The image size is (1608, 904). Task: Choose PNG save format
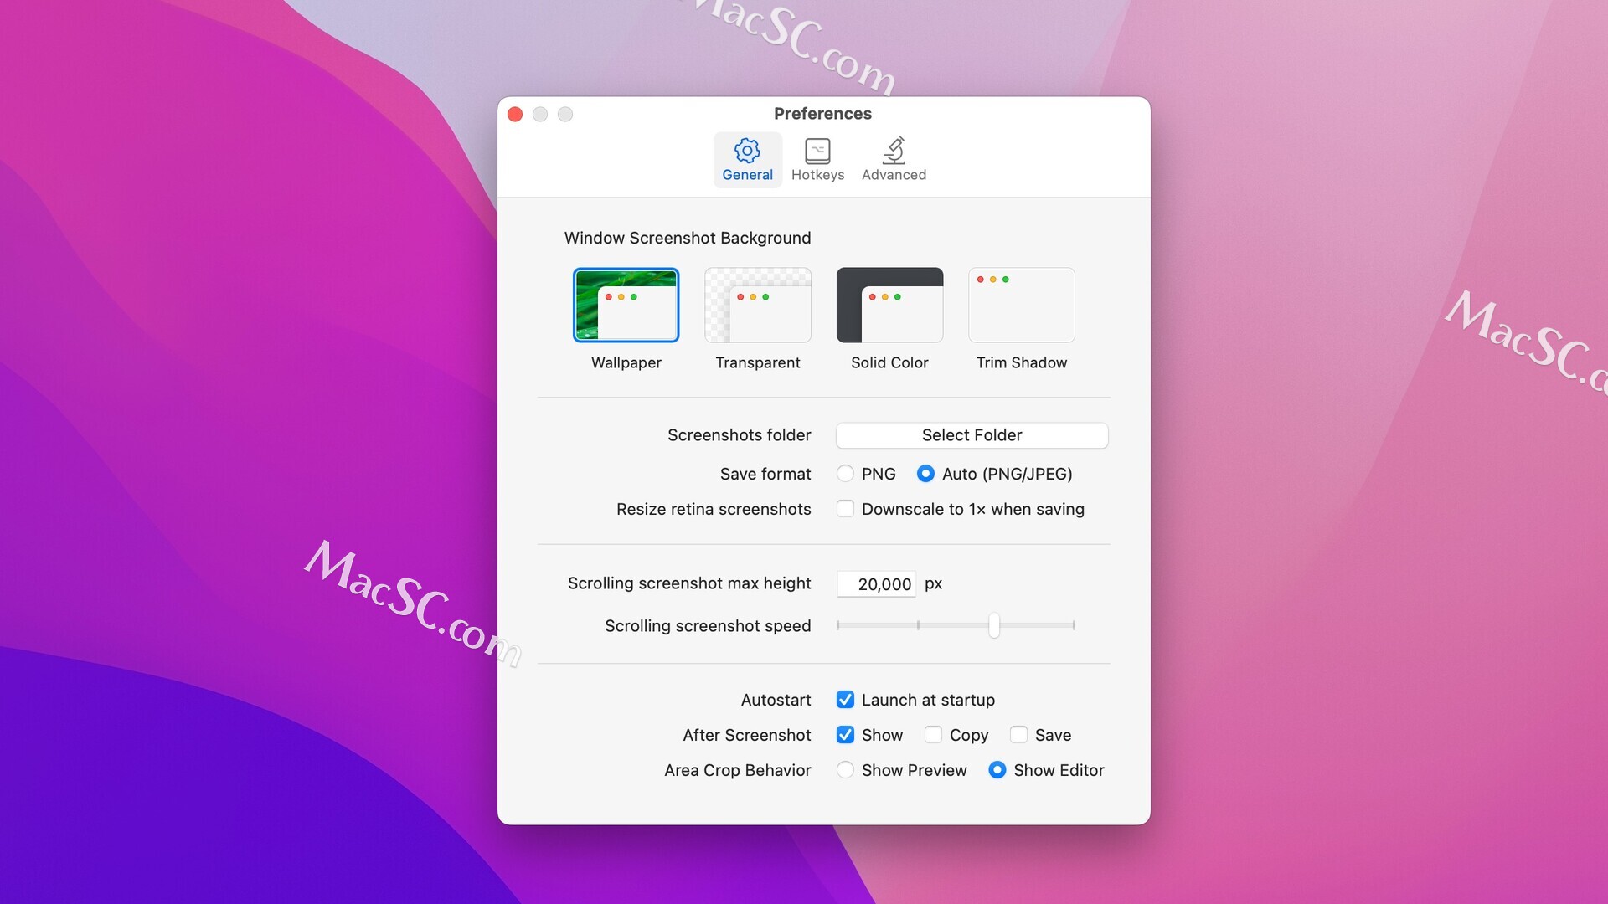pyautogui.click(x=845, y=474)
